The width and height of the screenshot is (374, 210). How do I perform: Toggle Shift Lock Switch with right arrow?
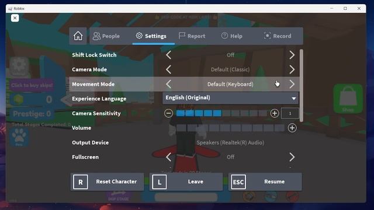click(x=292, y=55)
